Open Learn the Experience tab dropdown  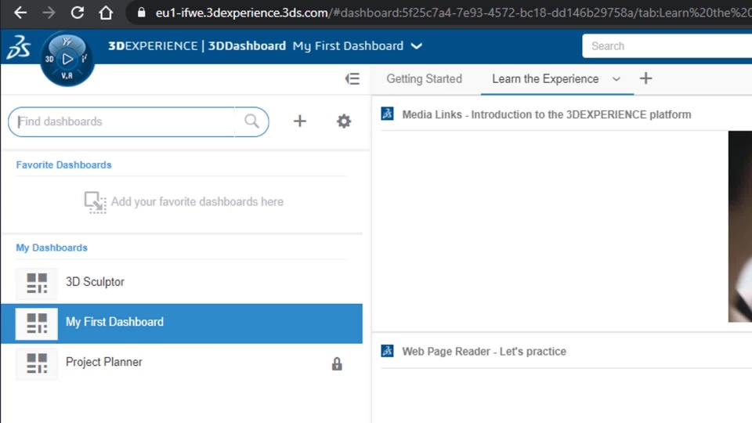(616, 79)
